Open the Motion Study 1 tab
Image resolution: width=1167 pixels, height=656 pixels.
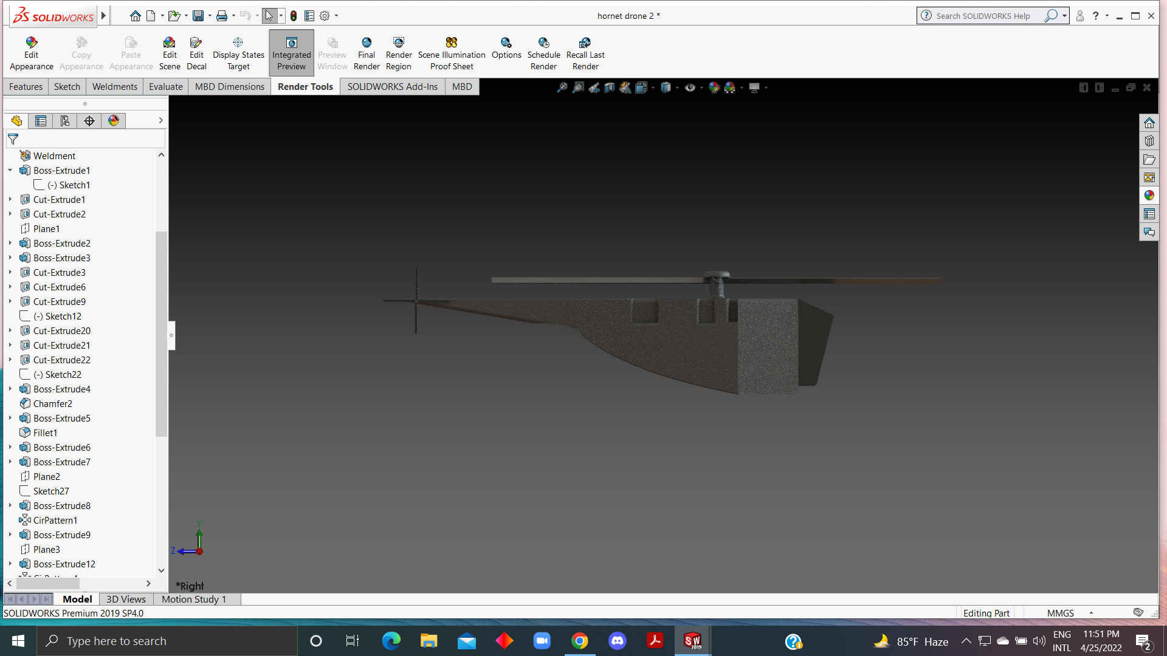coord(193,599)
